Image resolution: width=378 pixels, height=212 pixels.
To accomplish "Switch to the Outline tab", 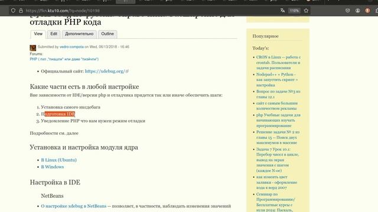I will point(107,34).
